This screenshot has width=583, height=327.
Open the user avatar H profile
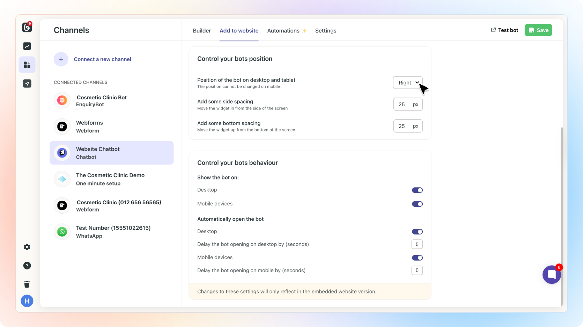coord(27,301)
